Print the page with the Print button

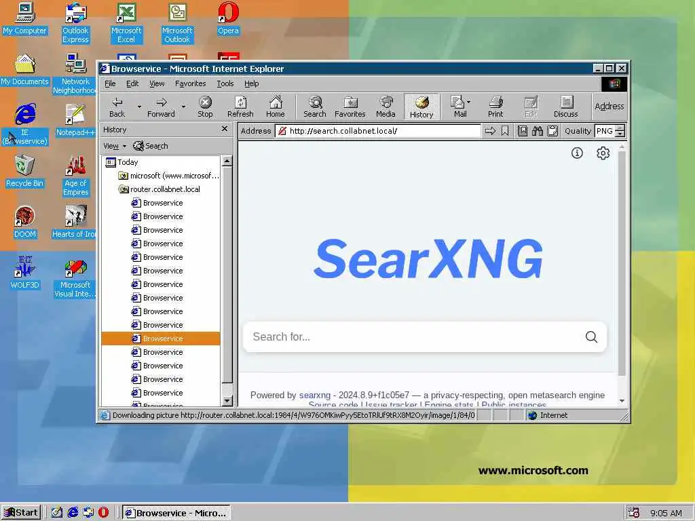point(495,107)
